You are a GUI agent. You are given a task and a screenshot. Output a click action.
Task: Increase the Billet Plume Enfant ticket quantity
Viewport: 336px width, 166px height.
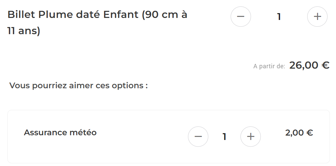(317, 16)
